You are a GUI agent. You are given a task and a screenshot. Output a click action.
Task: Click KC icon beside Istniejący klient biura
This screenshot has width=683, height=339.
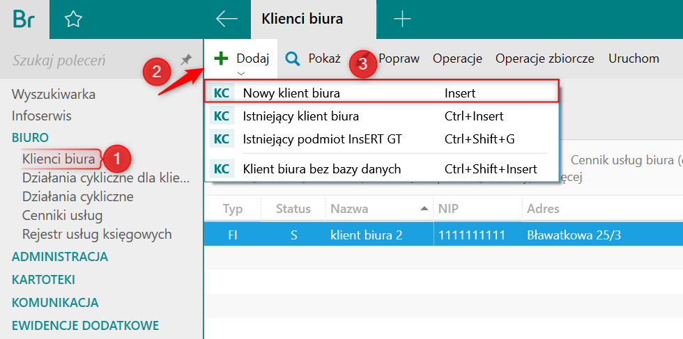(x=222, y=116)
